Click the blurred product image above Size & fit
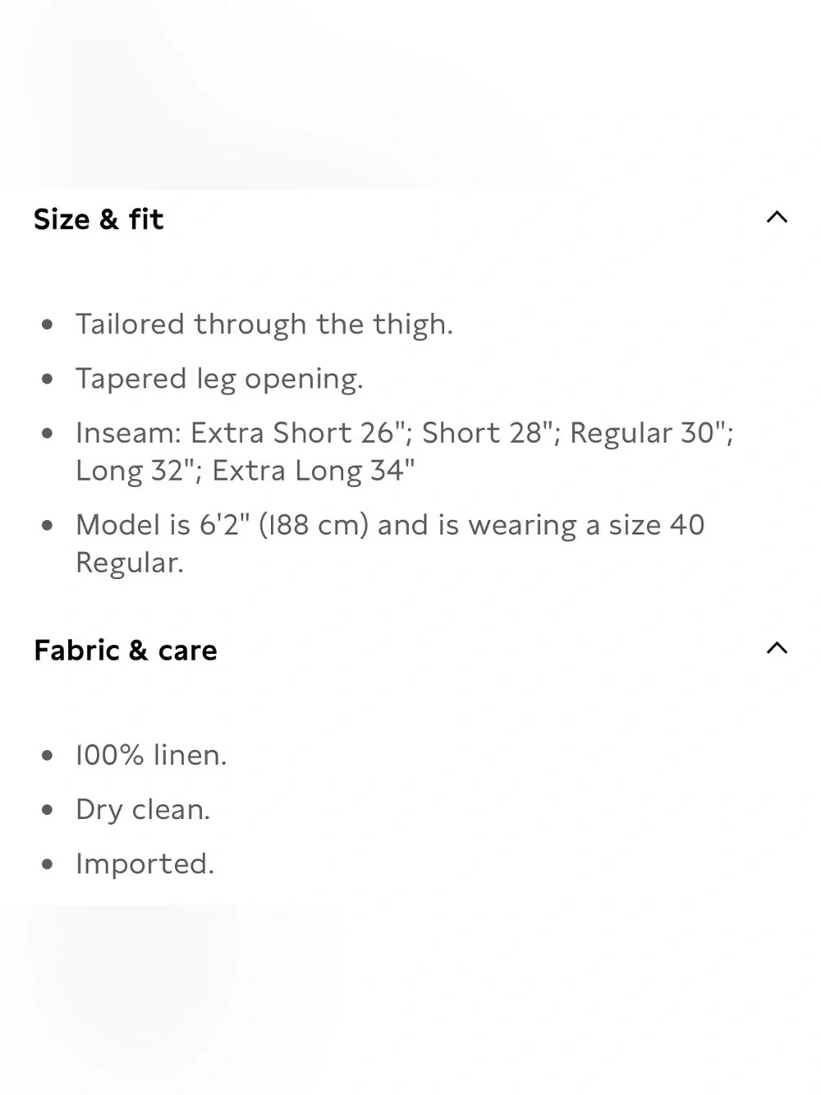 coord(410,94)
